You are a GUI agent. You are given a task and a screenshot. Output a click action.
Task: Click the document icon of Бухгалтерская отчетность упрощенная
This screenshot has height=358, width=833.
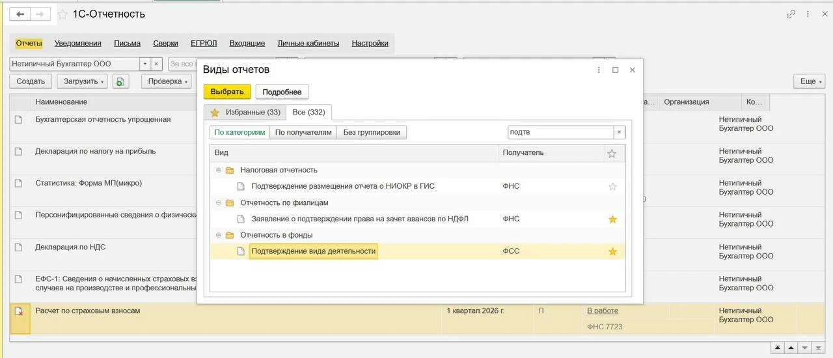[x=19, y=120]
